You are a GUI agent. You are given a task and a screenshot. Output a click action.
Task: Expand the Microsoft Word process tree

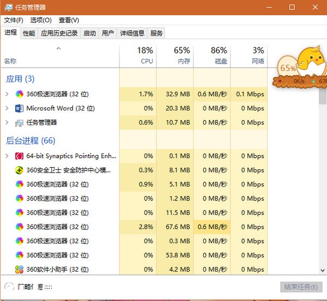(x=7, y=108)
